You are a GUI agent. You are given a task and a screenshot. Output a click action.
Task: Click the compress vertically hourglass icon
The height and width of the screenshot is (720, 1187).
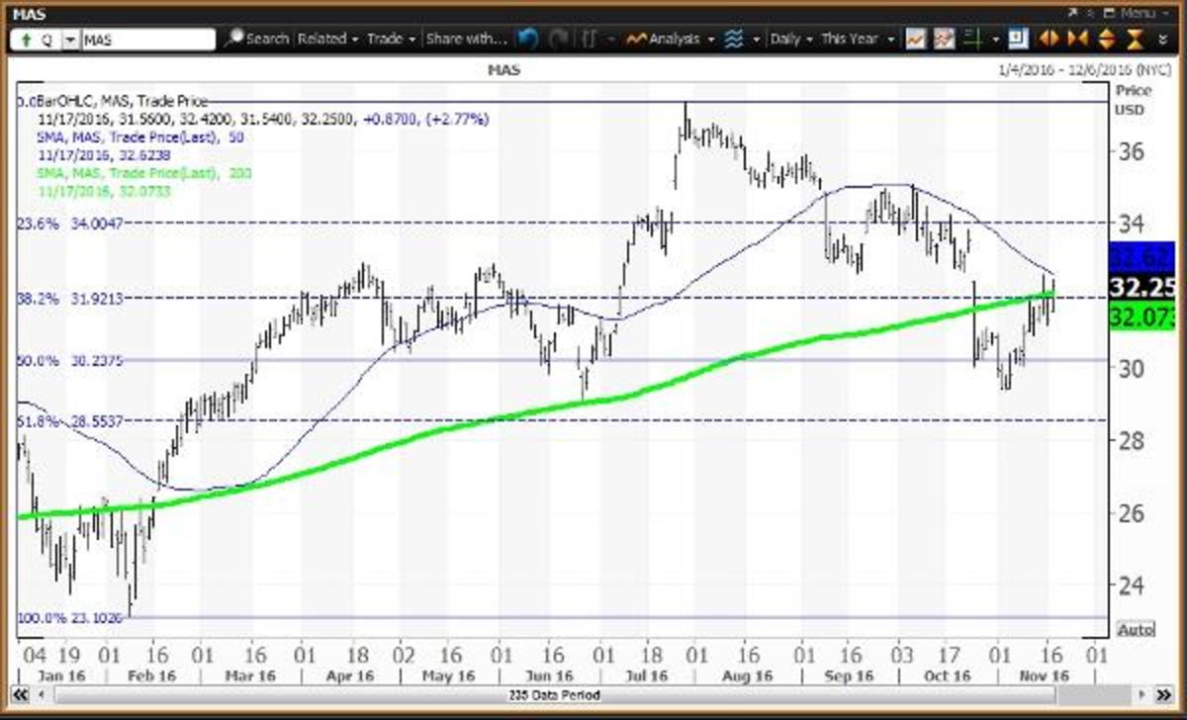tap(1137, 39)
